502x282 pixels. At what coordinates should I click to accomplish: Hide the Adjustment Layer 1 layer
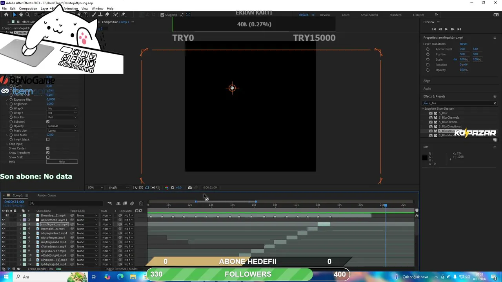[3, 220]
